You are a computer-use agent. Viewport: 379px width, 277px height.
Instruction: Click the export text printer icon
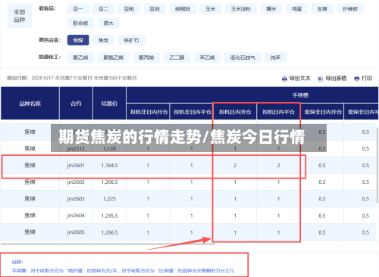click(284, 79)
